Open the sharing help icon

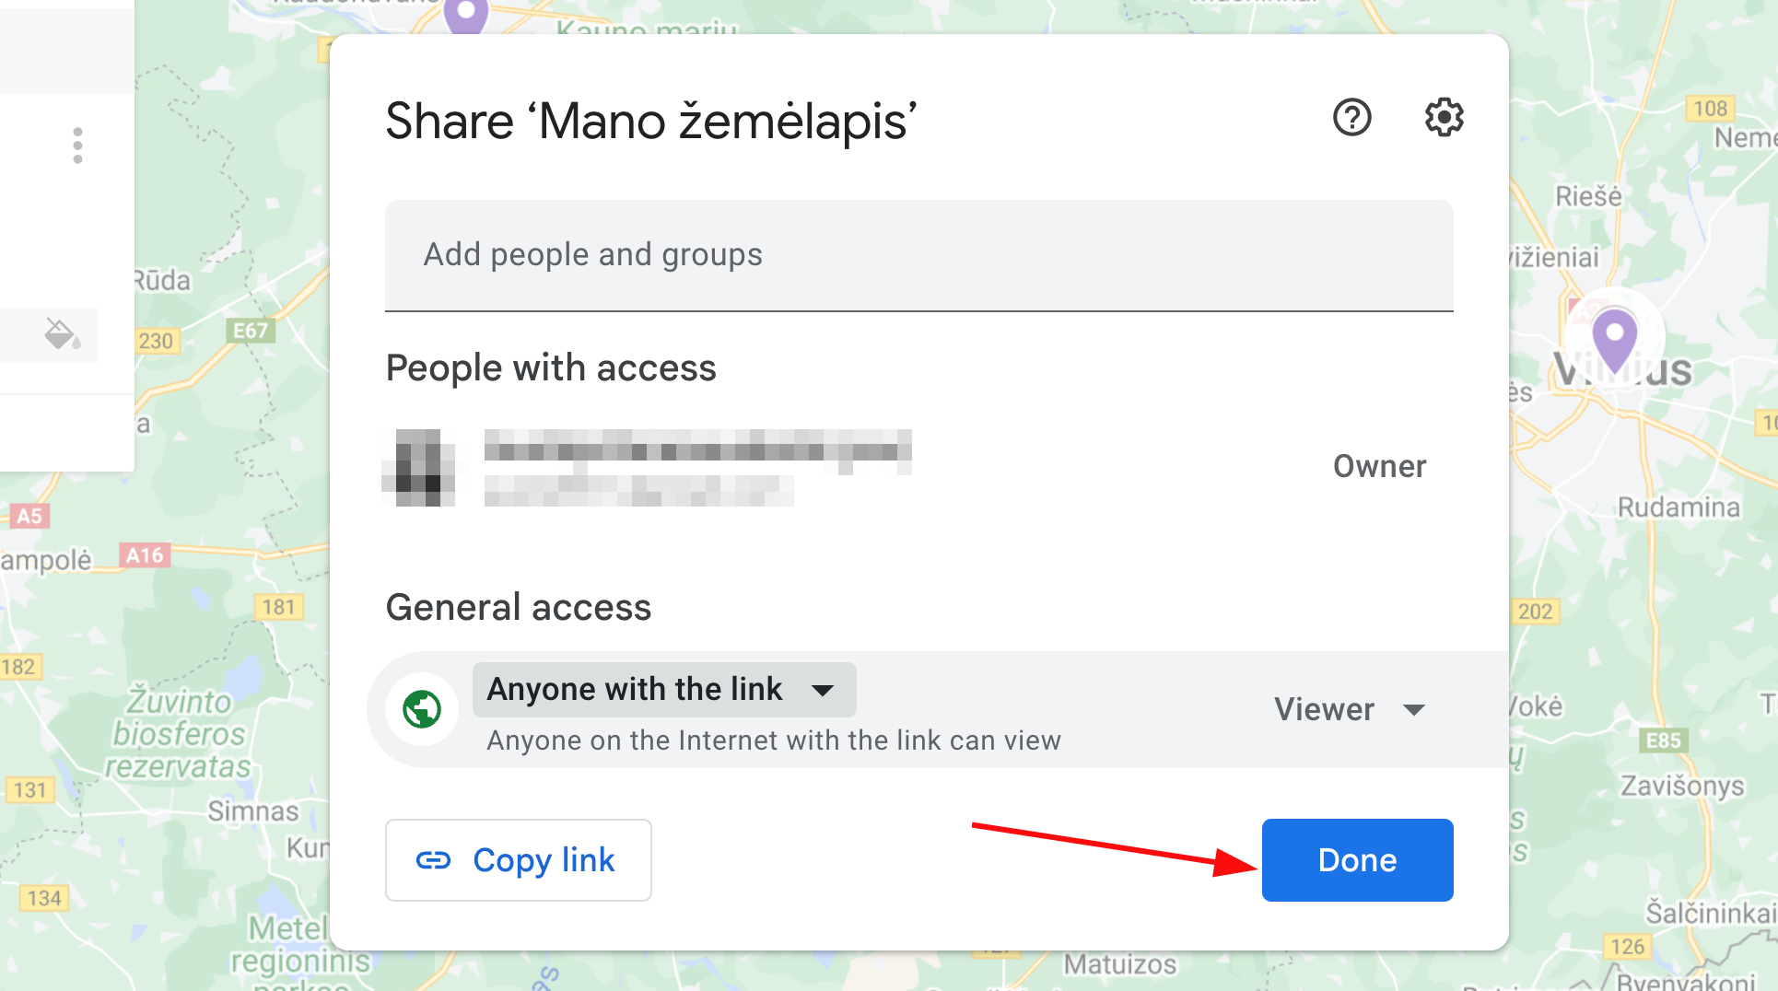pos(1351,118)
